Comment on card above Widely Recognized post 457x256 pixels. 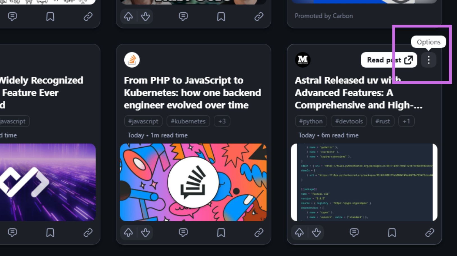point(12,17)
